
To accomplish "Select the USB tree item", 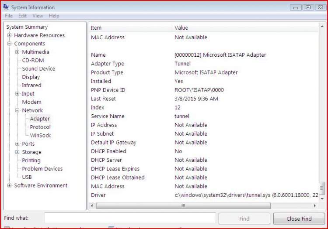I will (x=27, y=177).
